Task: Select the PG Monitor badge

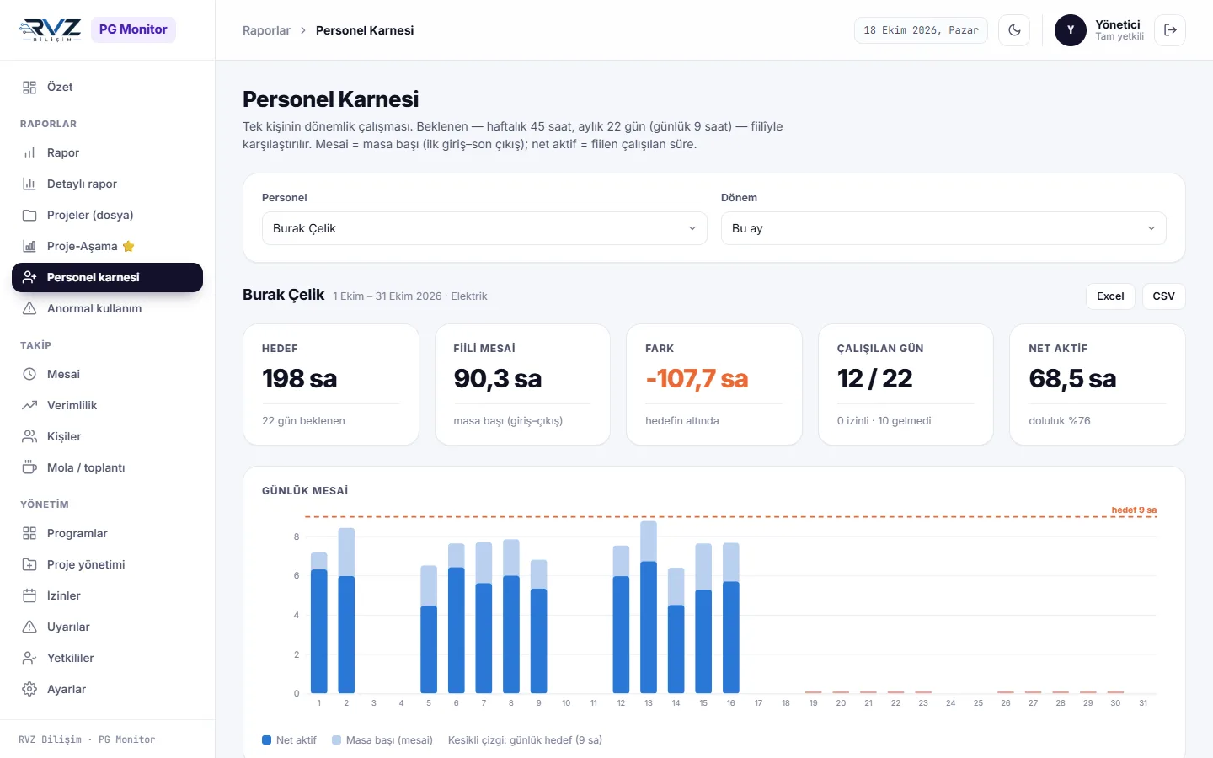Action: pos(133,29)
